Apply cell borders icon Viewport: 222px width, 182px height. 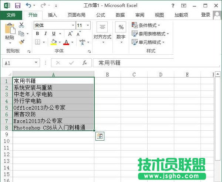pos(37,42)
